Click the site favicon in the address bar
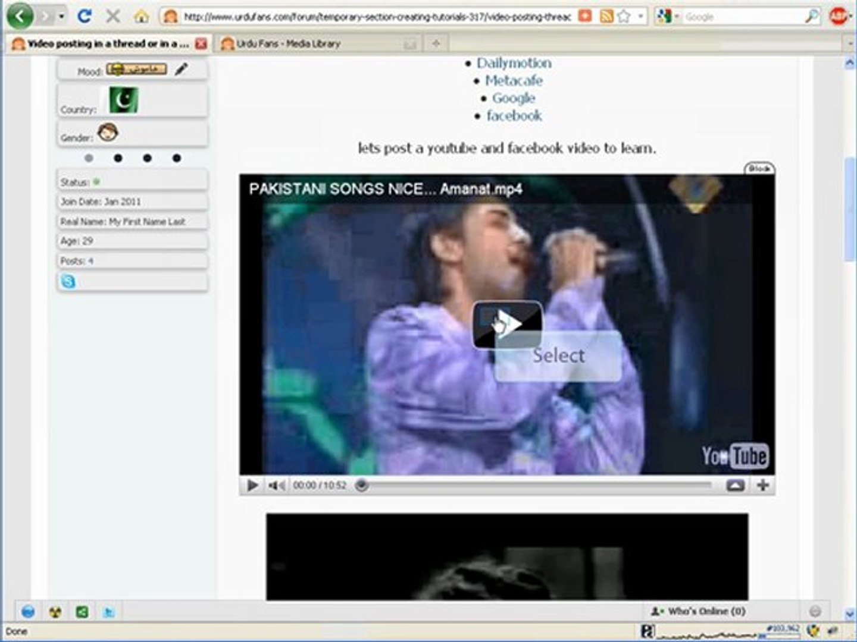 [170, 17]
